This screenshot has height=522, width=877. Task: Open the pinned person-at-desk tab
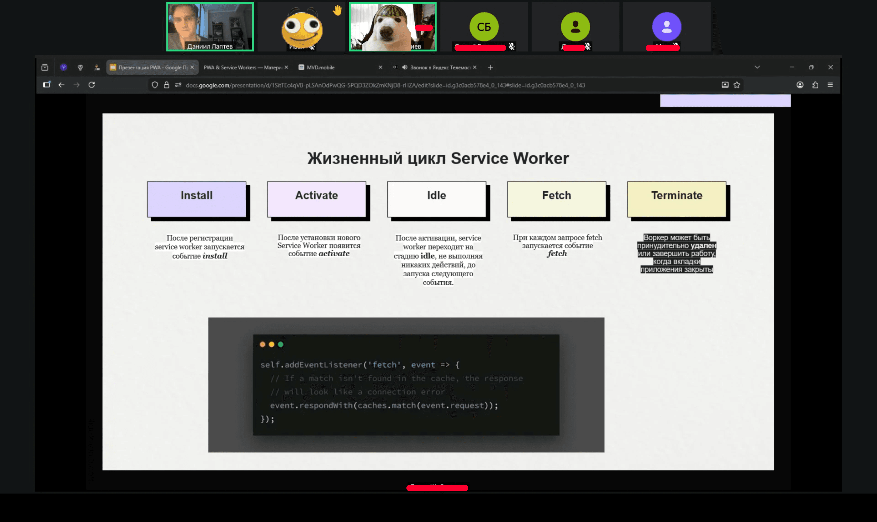click(97, 67)
